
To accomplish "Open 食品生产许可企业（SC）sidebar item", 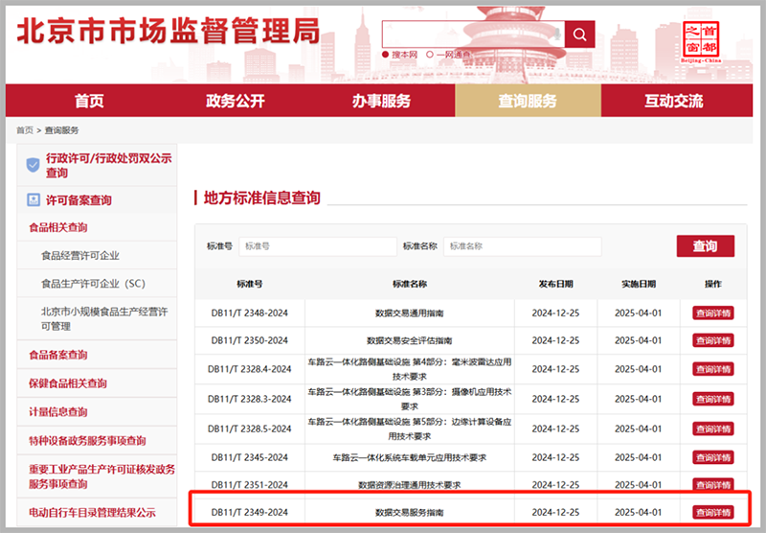I will (x=93, y=284).
